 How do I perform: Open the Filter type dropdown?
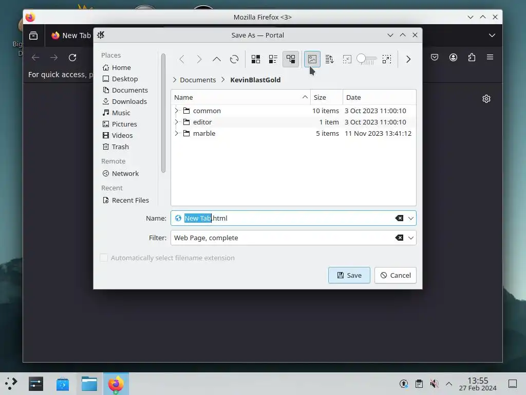click(x=411, y=238)
